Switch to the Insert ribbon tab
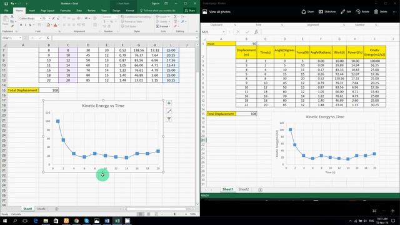The height and width of the screenshot is (225, 400). pos(32,11)
